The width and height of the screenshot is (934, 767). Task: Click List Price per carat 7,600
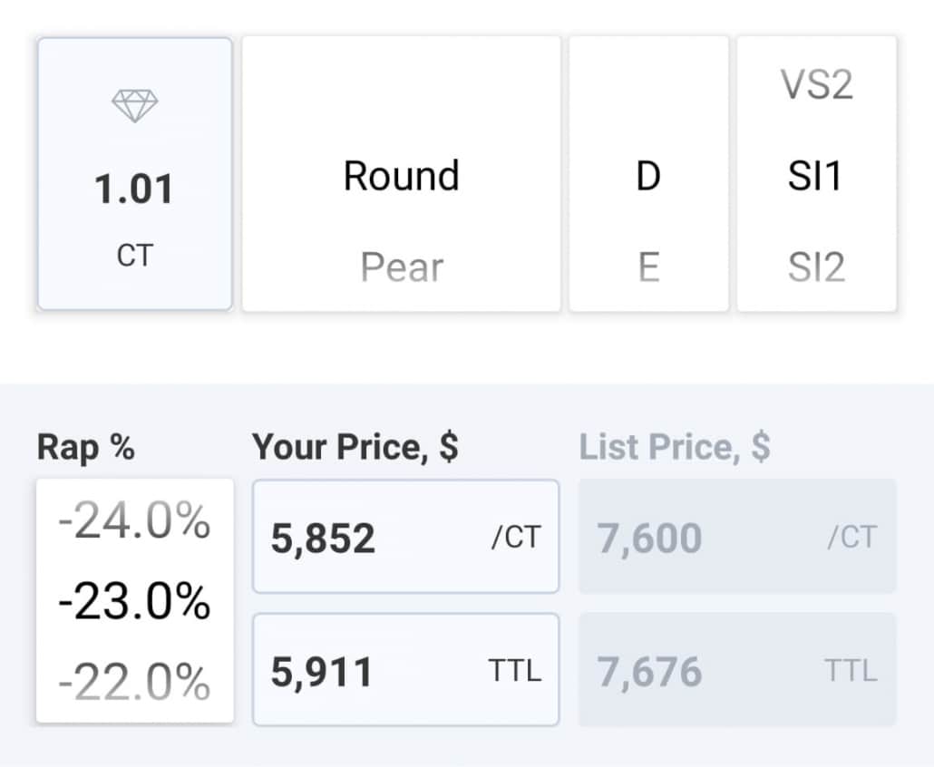[737, 537]
